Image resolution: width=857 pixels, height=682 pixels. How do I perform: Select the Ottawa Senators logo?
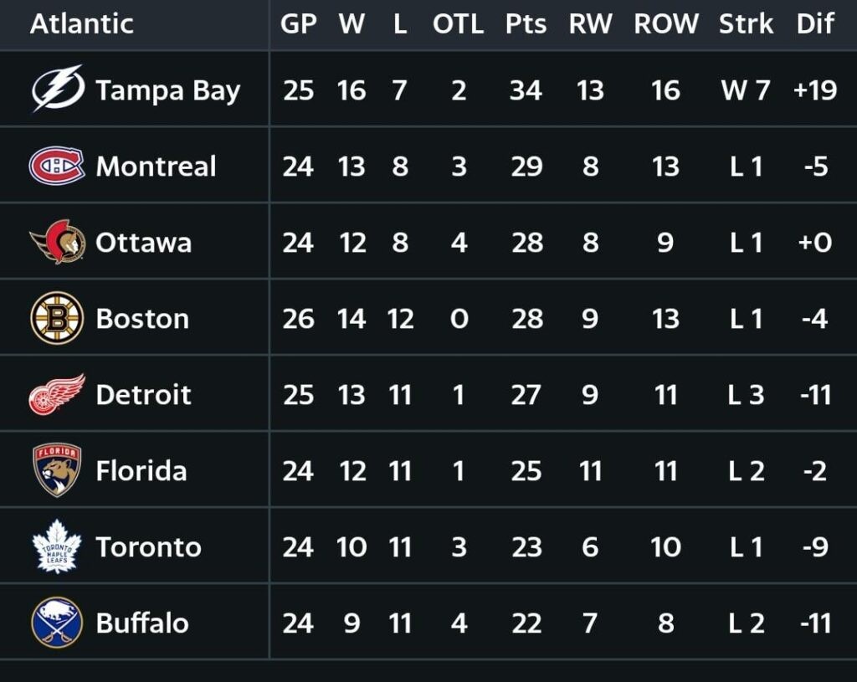57,242
